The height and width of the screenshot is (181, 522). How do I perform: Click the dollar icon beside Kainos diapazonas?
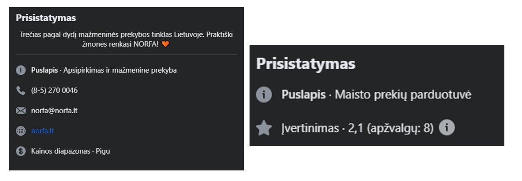tap(21, 151)
